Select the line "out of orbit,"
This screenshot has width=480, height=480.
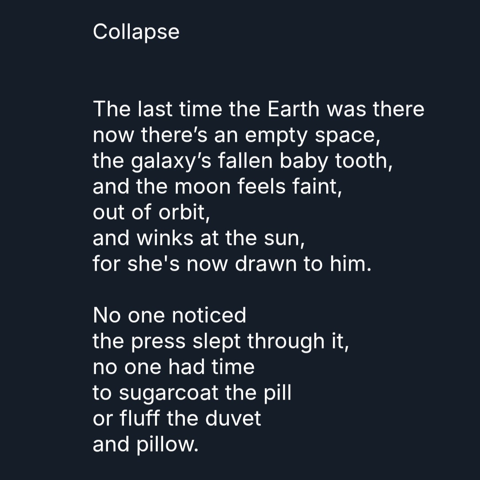(x=151, y=212)
